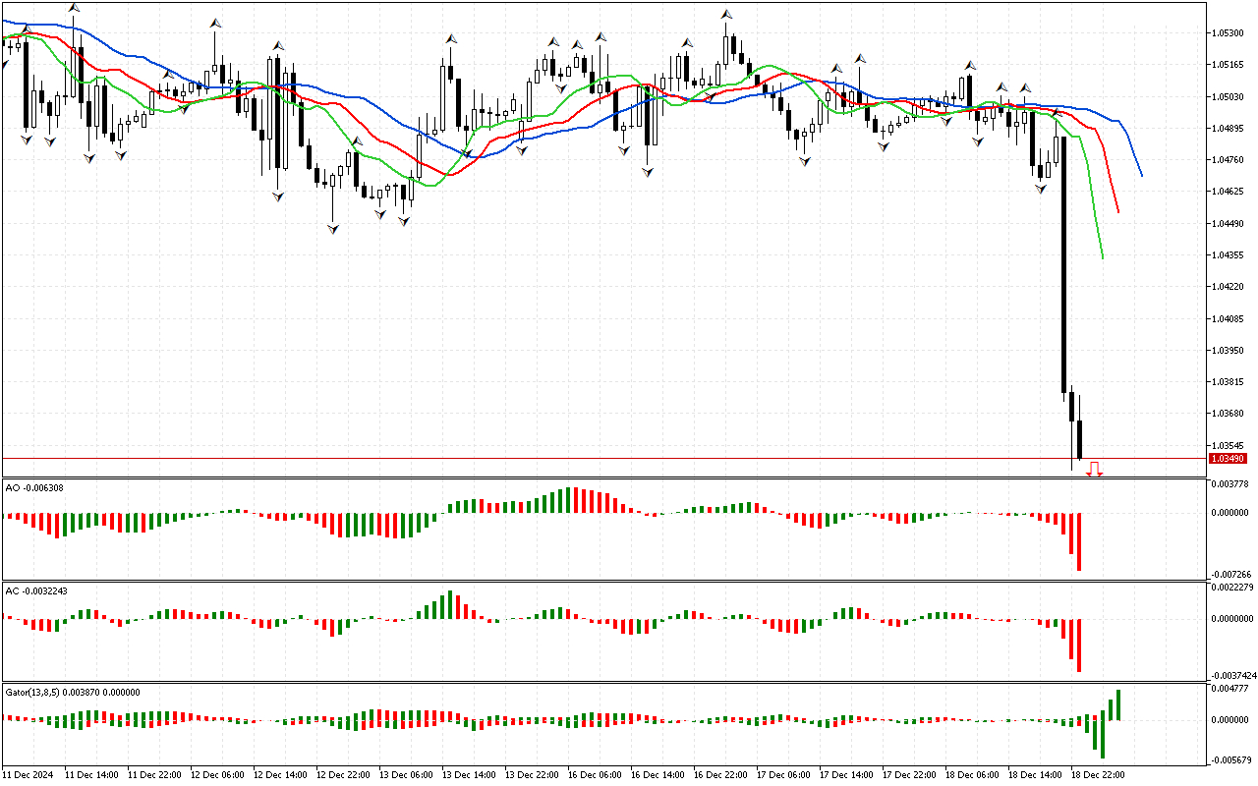This screenshot has width=1258, height=786.
Task: Click the AC scale maximum 0.0022279
Action: click(1233, 588)
